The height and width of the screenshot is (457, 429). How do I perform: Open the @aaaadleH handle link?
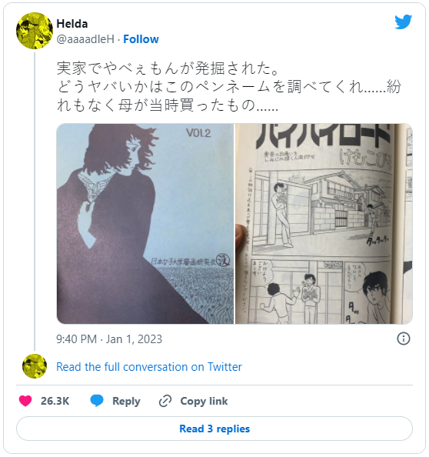[x=85, y=39]
